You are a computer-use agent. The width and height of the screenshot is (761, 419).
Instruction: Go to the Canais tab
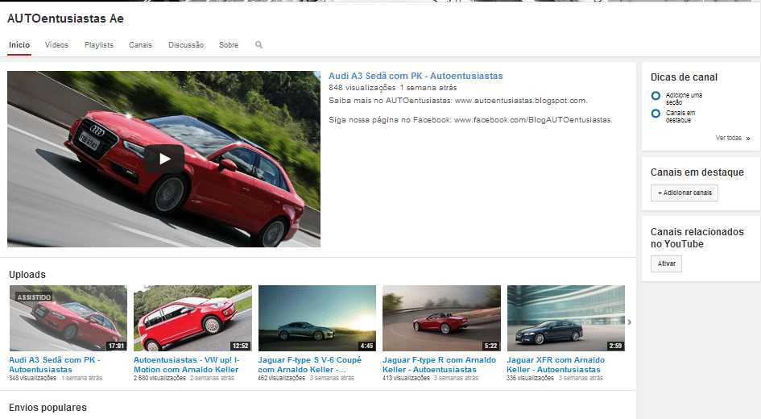(140, 45)
